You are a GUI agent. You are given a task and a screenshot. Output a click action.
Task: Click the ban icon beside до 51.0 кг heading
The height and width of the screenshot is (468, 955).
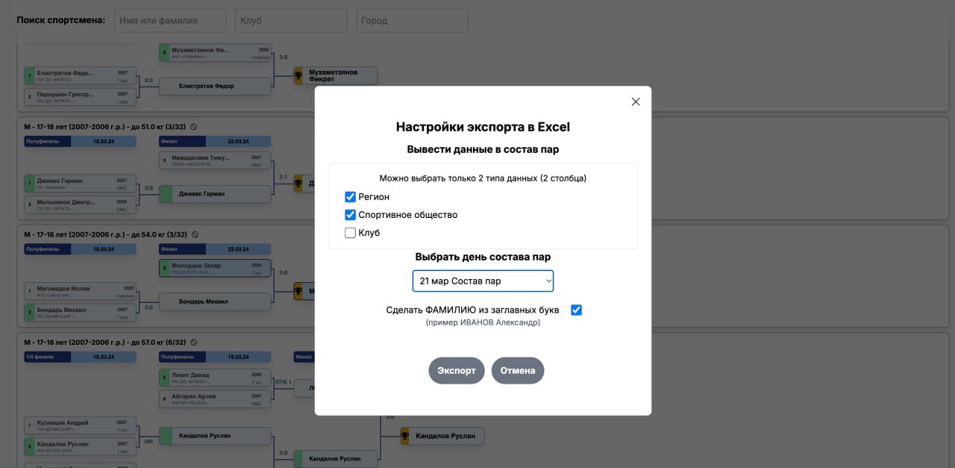[x=194, y=127]
